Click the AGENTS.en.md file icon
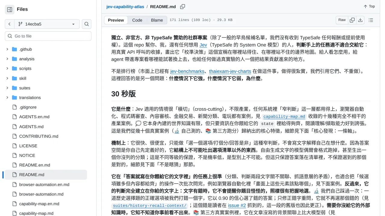 (14, 117)
